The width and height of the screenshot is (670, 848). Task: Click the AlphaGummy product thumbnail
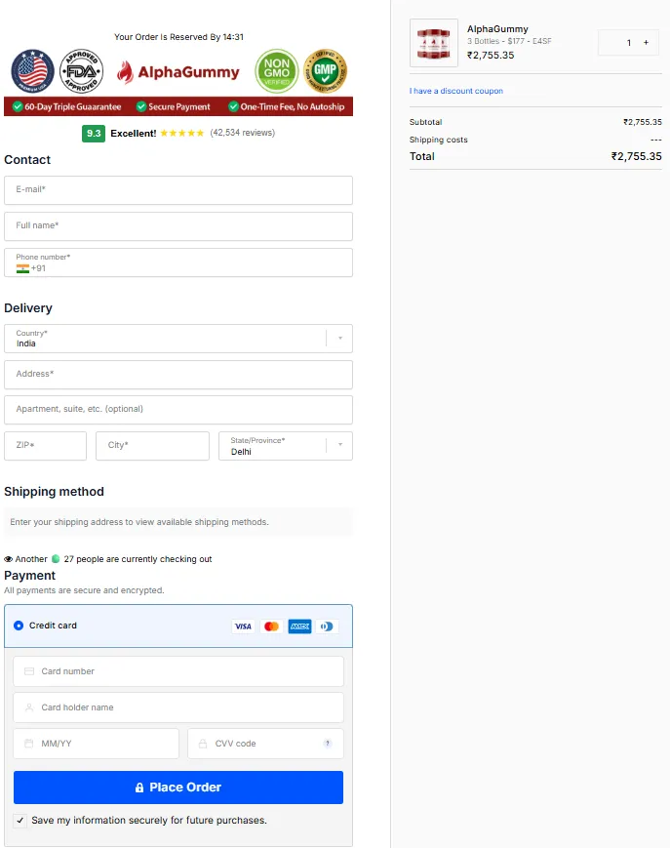[434, 43]
